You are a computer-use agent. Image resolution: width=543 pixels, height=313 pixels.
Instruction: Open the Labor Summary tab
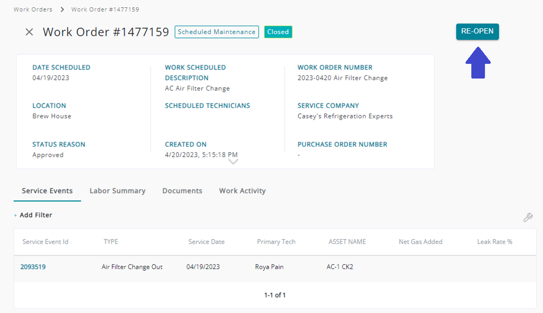coord(117,191)
